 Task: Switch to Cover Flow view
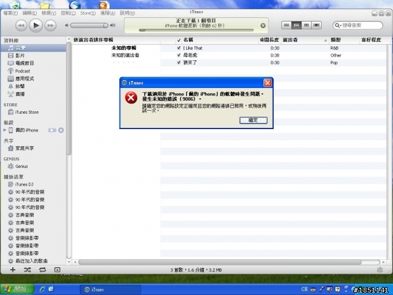coord(316,25)
